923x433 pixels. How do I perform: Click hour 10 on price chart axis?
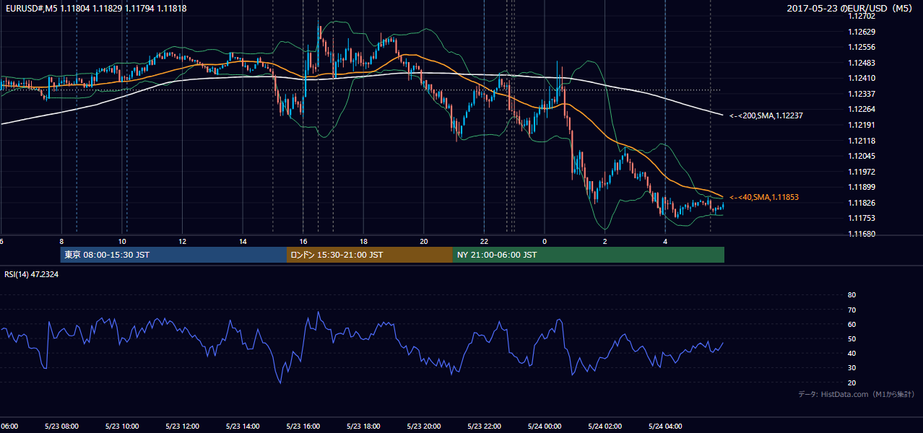coord(122,241)
